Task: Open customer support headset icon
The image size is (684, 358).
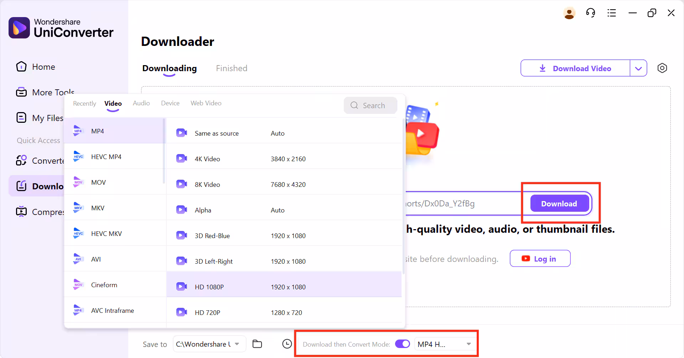Action: 591,13
